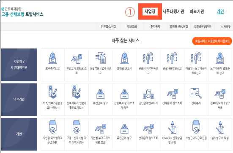Switch to the 사업장 top tab
The width and height of the screenshot is (233, 153).
tap(150, 11)
